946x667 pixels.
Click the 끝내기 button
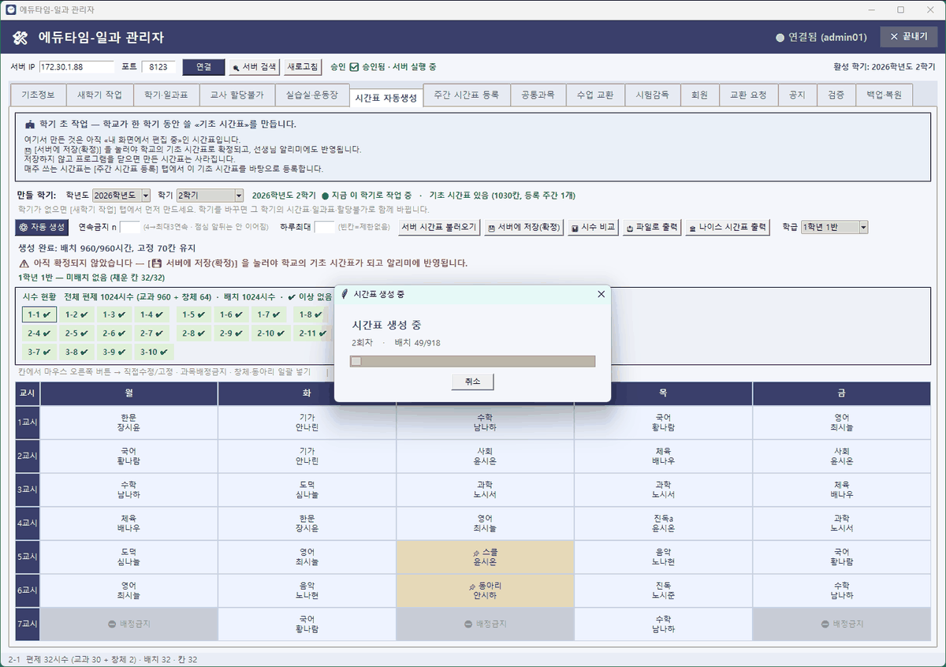[x=909, y=37]
